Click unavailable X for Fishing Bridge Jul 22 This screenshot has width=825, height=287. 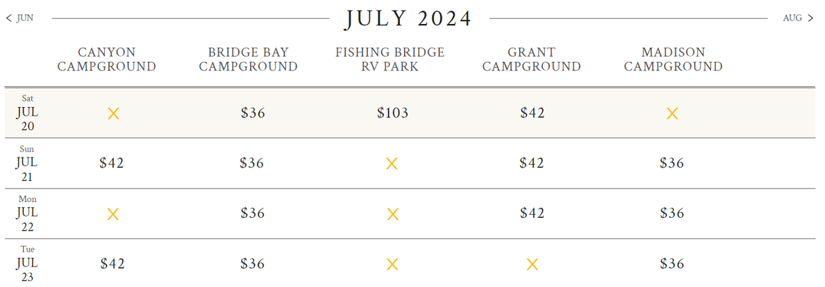point(393,214)
